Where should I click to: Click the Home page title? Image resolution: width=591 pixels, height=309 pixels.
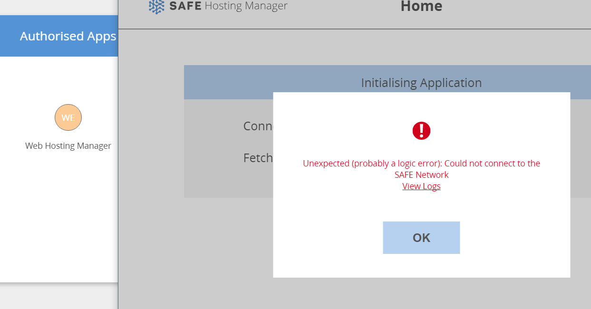[x=421, y=6]
